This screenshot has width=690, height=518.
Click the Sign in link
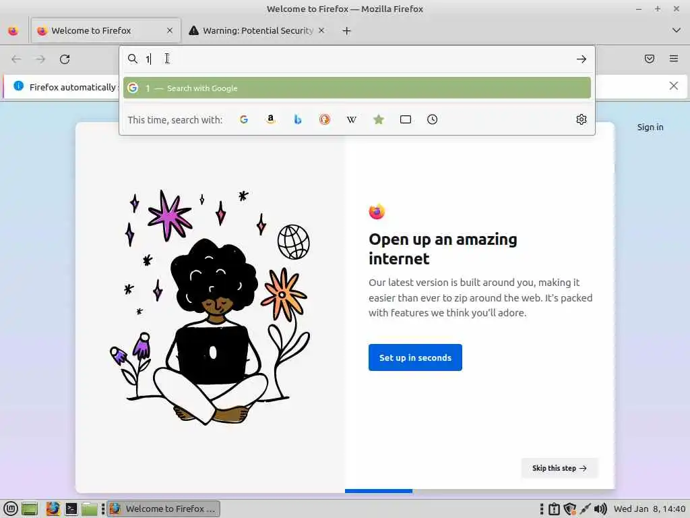click(650, 127)
